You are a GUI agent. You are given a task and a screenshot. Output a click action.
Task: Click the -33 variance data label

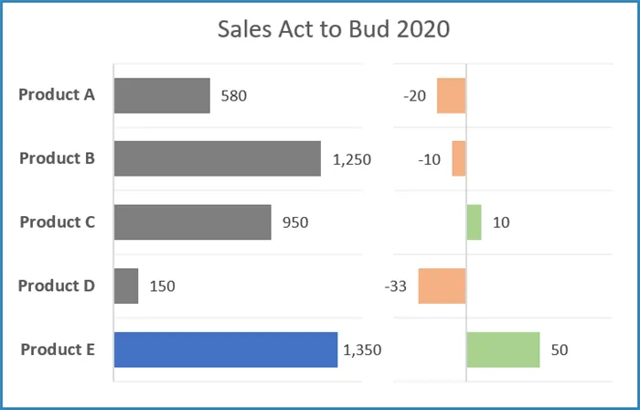[396, 286]
